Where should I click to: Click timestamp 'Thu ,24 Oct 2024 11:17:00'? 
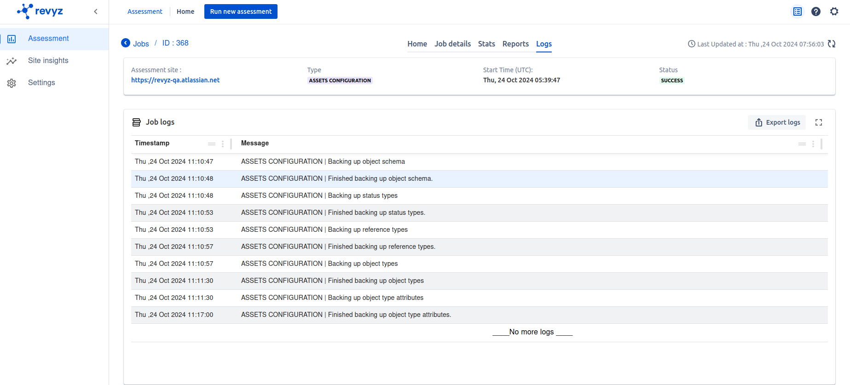174,315
